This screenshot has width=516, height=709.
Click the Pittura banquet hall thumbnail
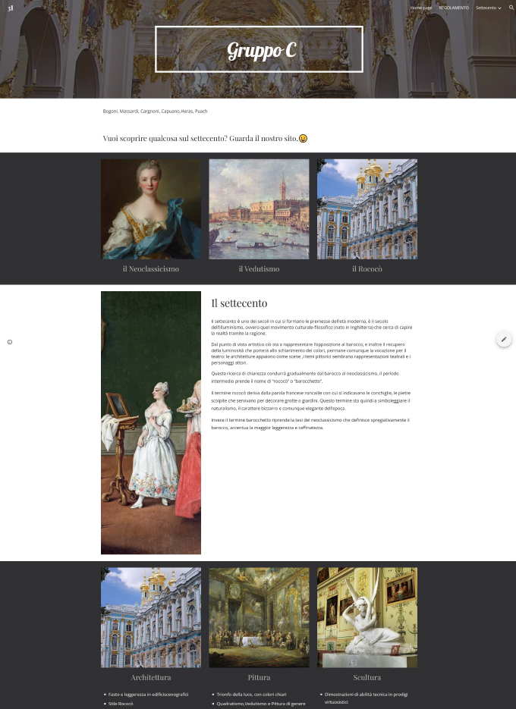pyautogui.click(x=259, y=618)
